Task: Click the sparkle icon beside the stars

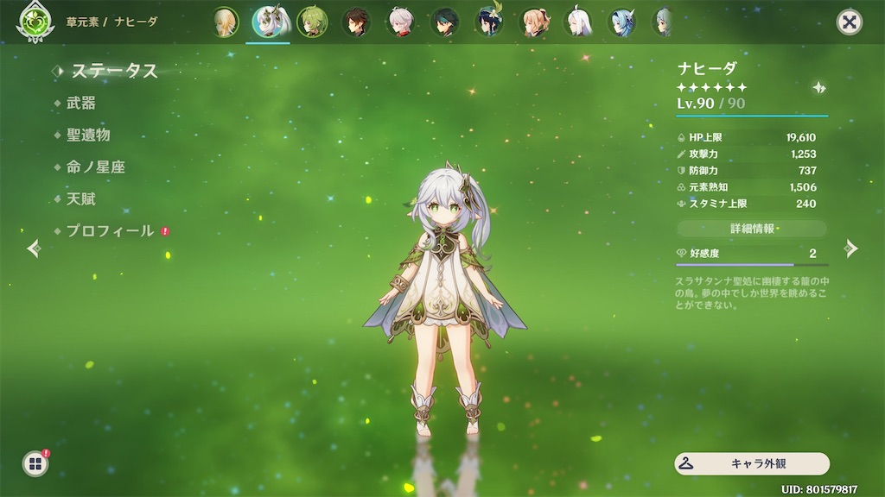Action: [x=819, y=87]
